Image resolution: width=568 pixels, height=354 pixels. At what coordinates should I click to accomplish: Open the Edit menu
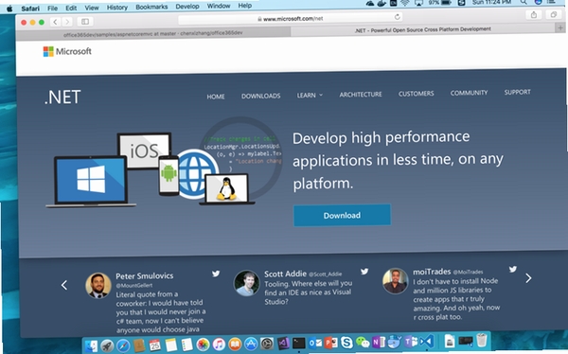(x=71, y=8)
